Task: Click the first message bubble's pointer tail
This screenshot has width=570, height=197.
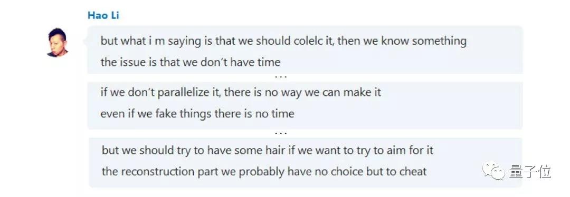Action: click(x=85, y=41)
